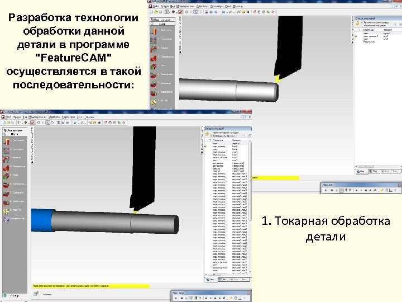Click the Элемент column header in front operations list
402x302 pixels.
(x=237, y=140)
